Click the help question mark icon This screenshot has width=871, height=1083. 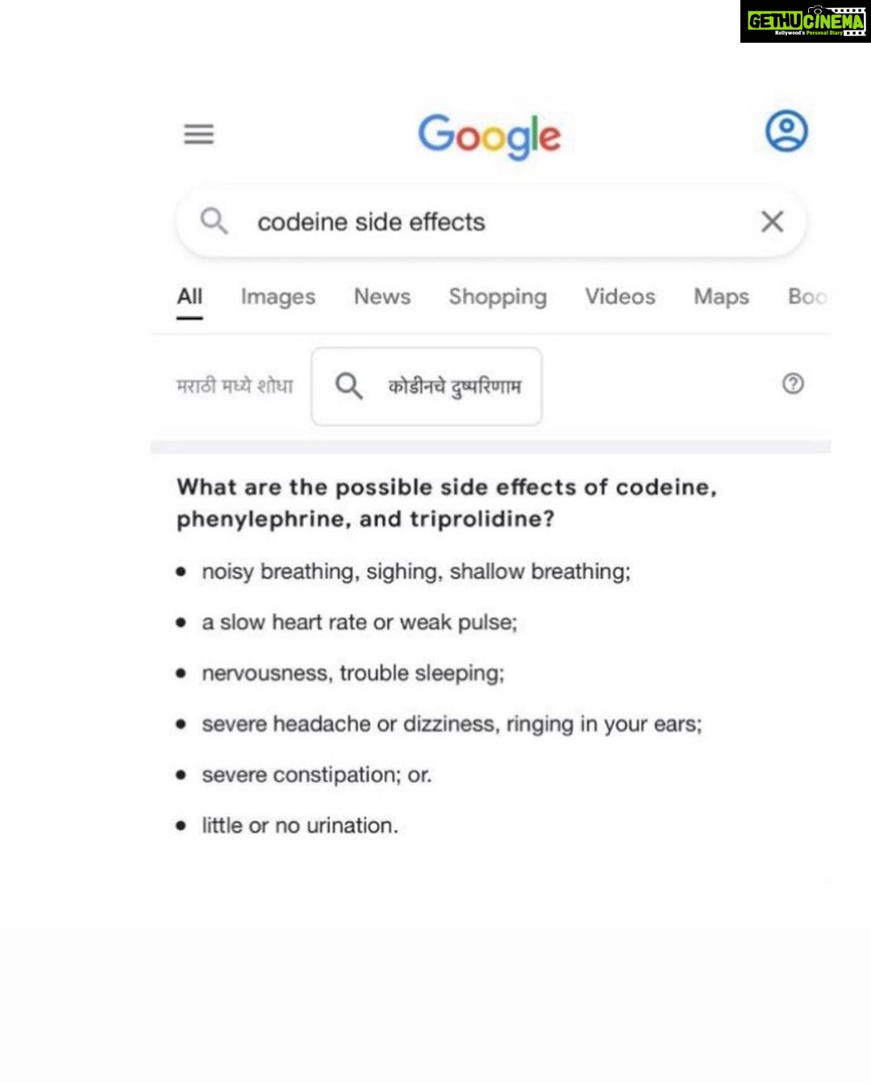[793, 384]
